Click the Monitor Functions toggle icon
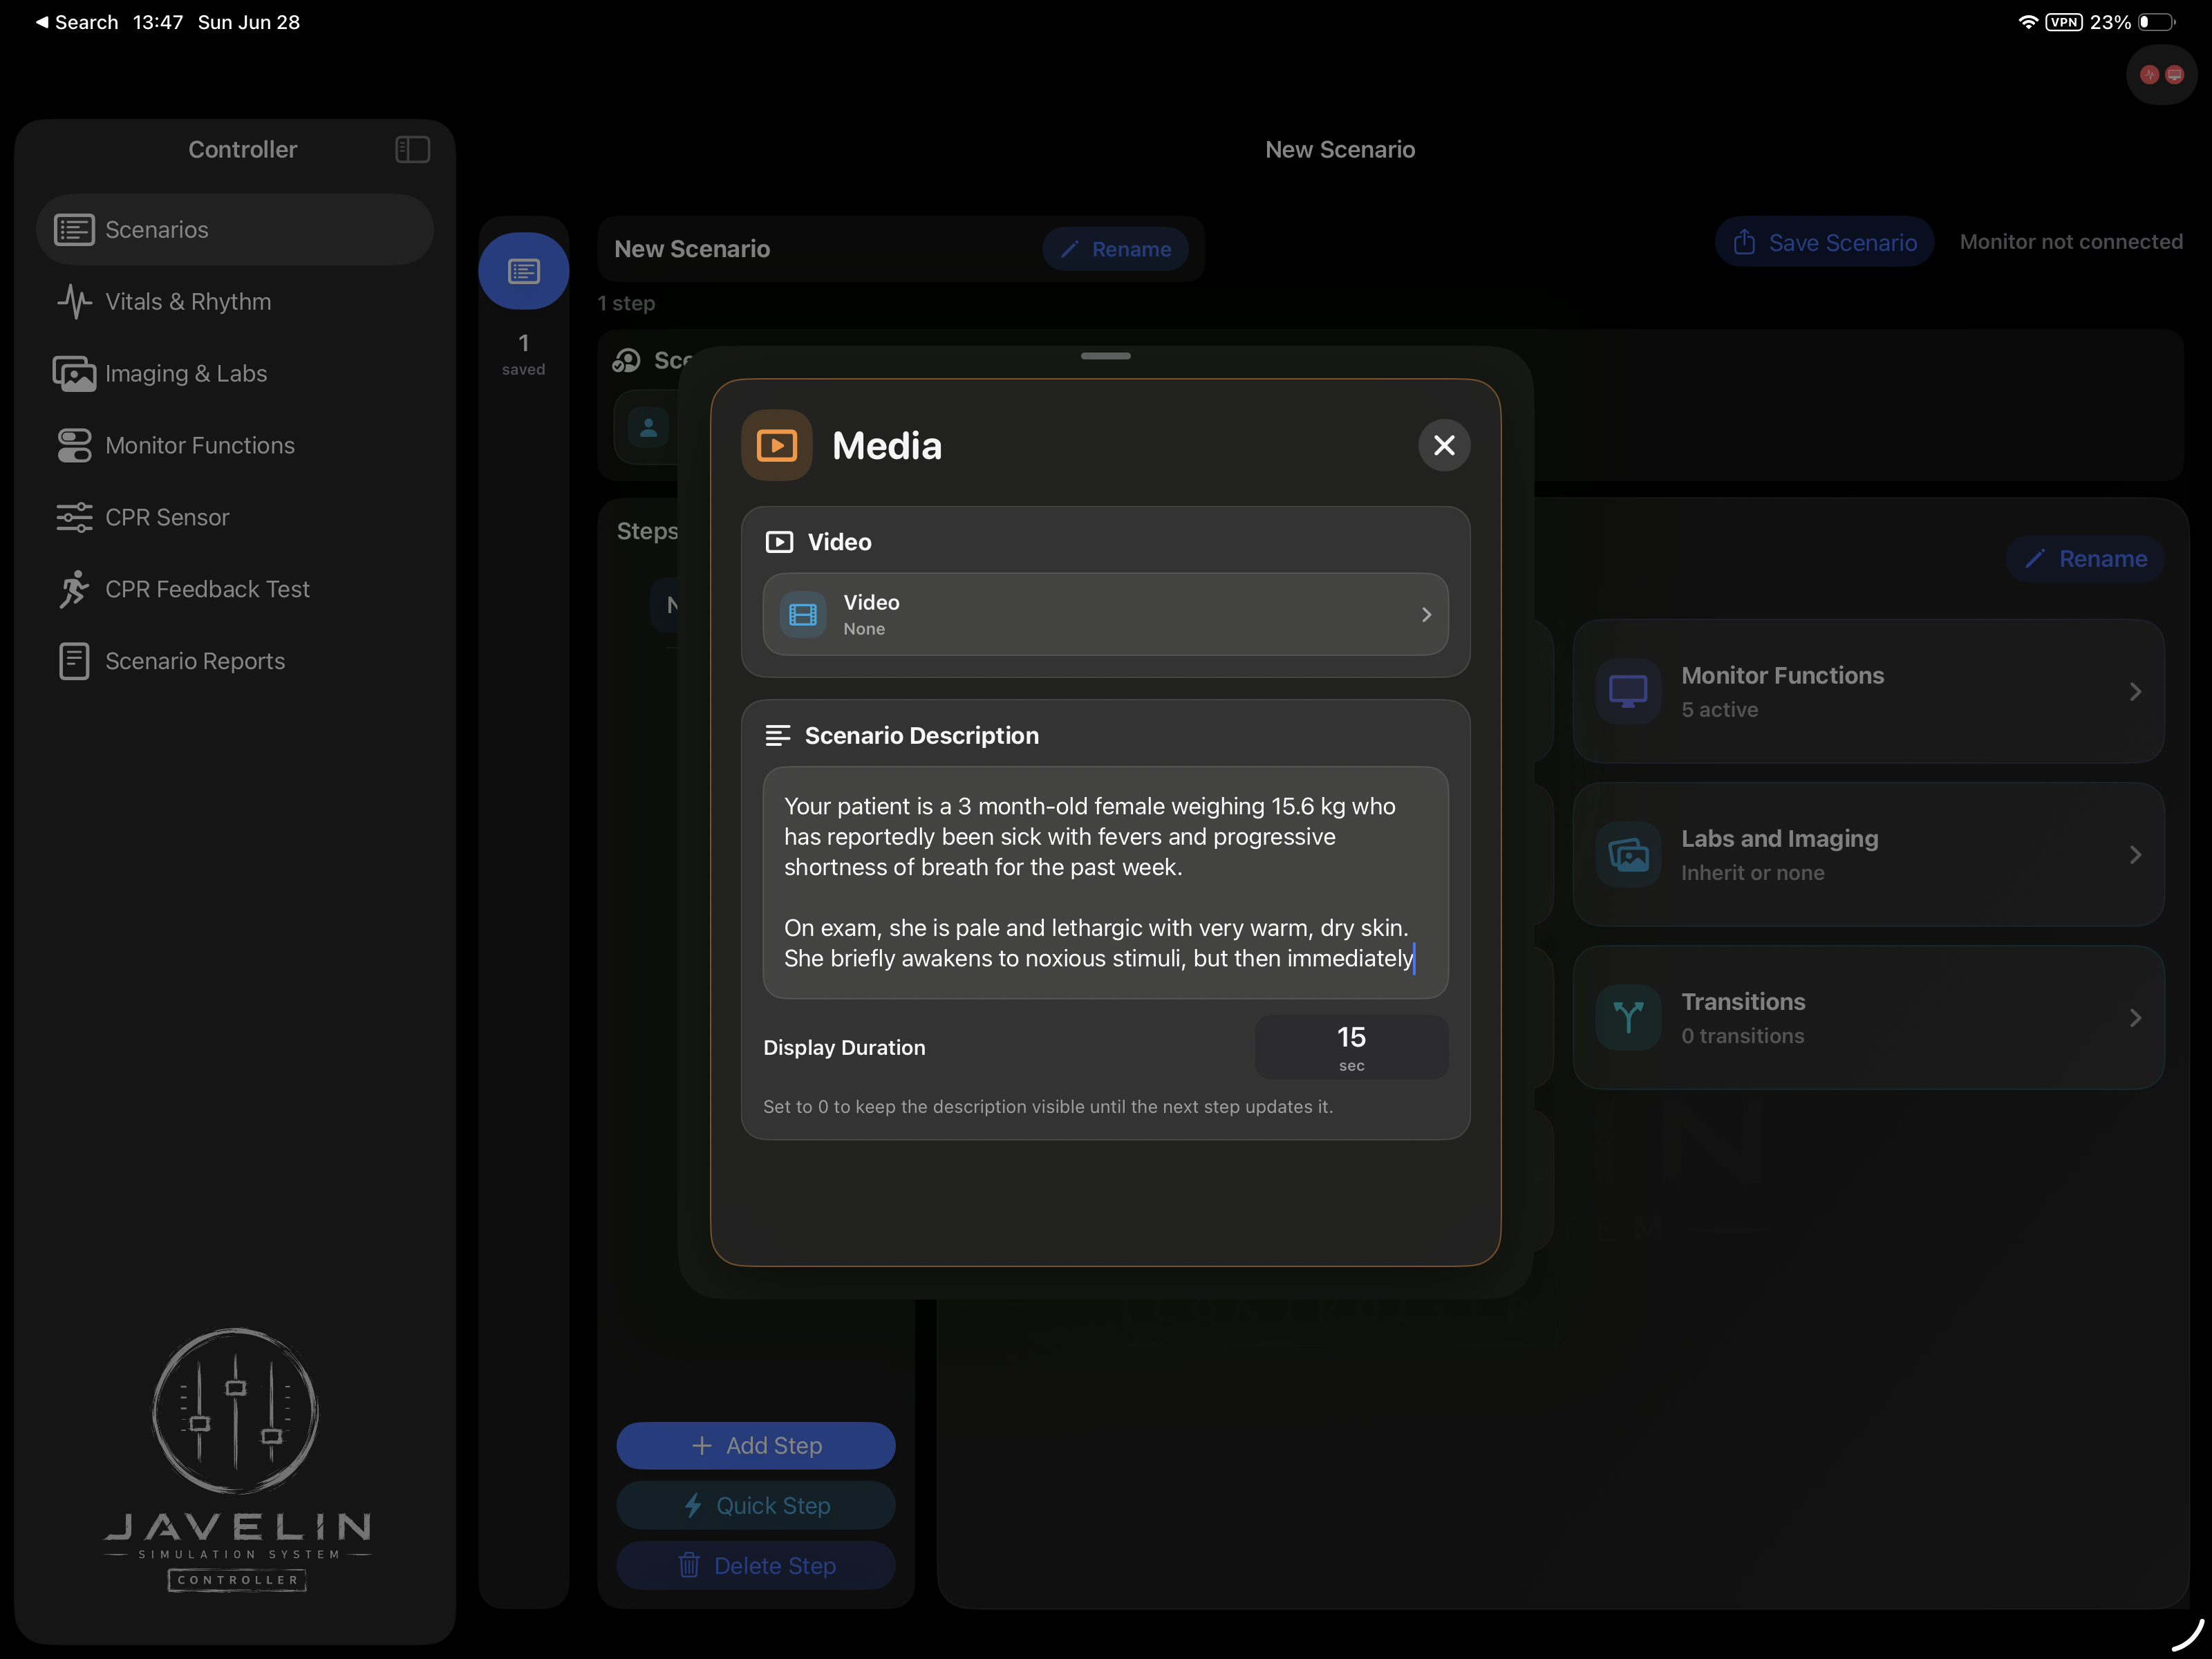The image size is (2212, 1659). point(74,445)
